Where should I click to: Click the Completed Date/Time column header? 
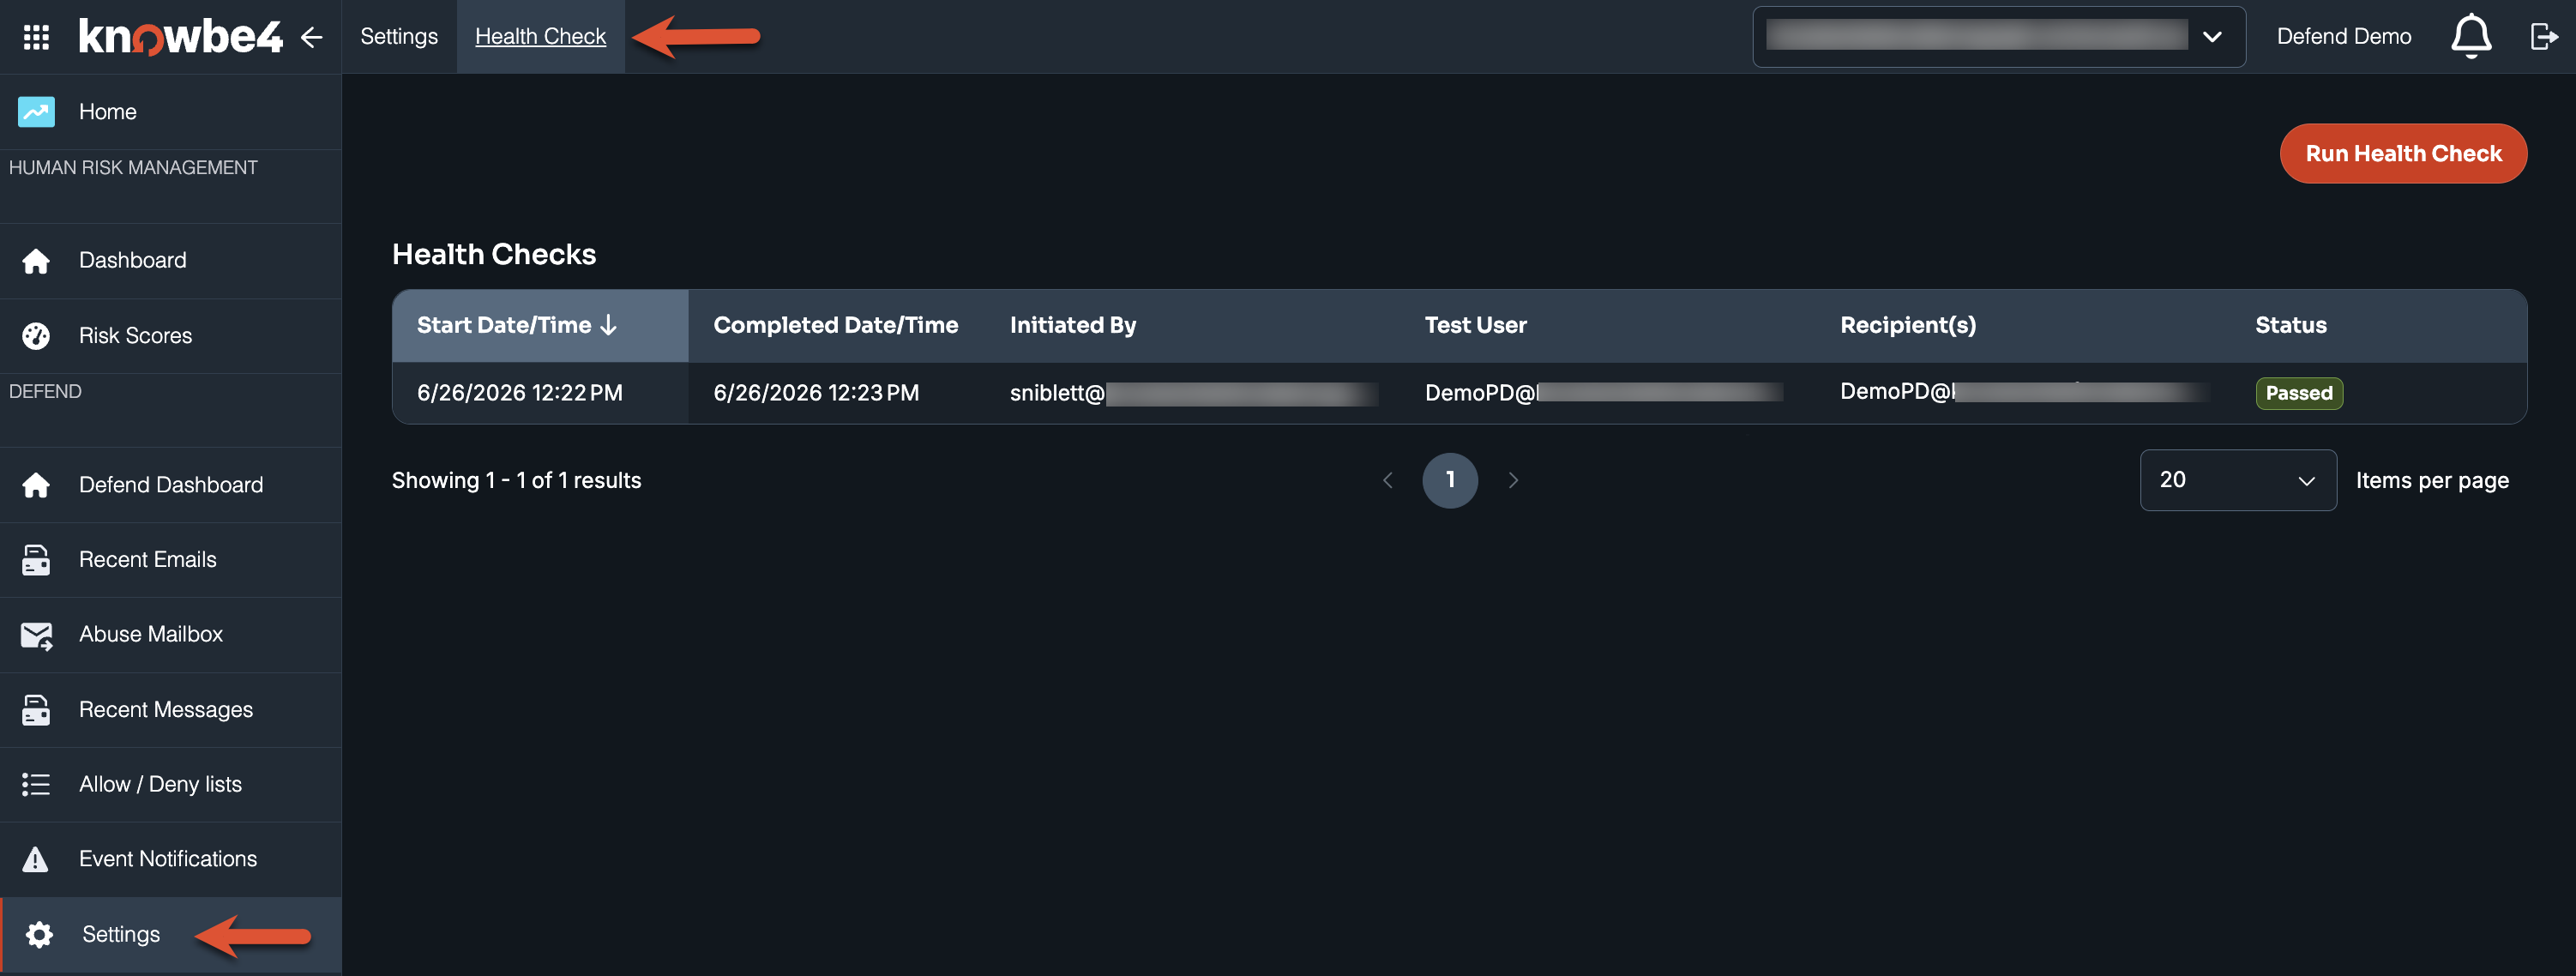click(836, 325)
